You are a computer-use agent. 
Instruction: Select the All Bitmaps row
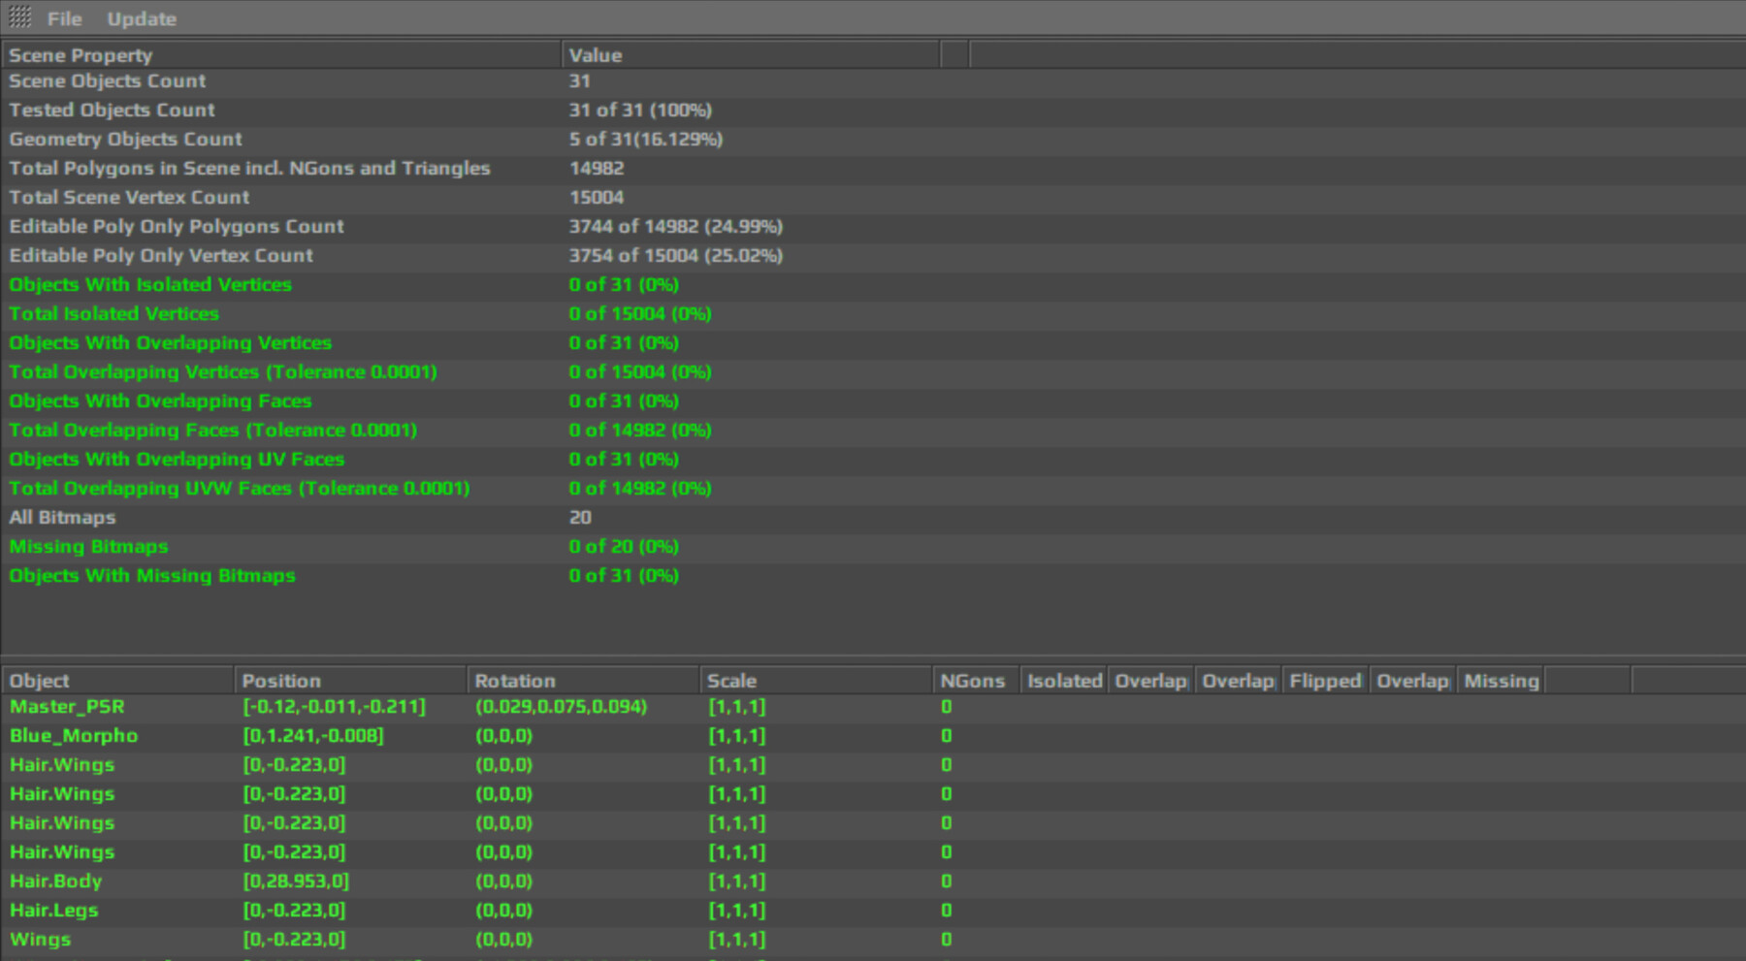click(873, 518)
